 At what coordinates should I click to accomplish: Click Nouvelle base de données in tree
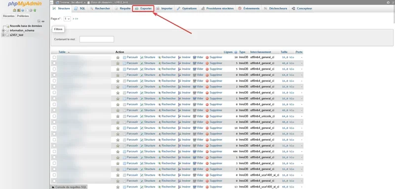pyautogui.click(x=26, y=26)
